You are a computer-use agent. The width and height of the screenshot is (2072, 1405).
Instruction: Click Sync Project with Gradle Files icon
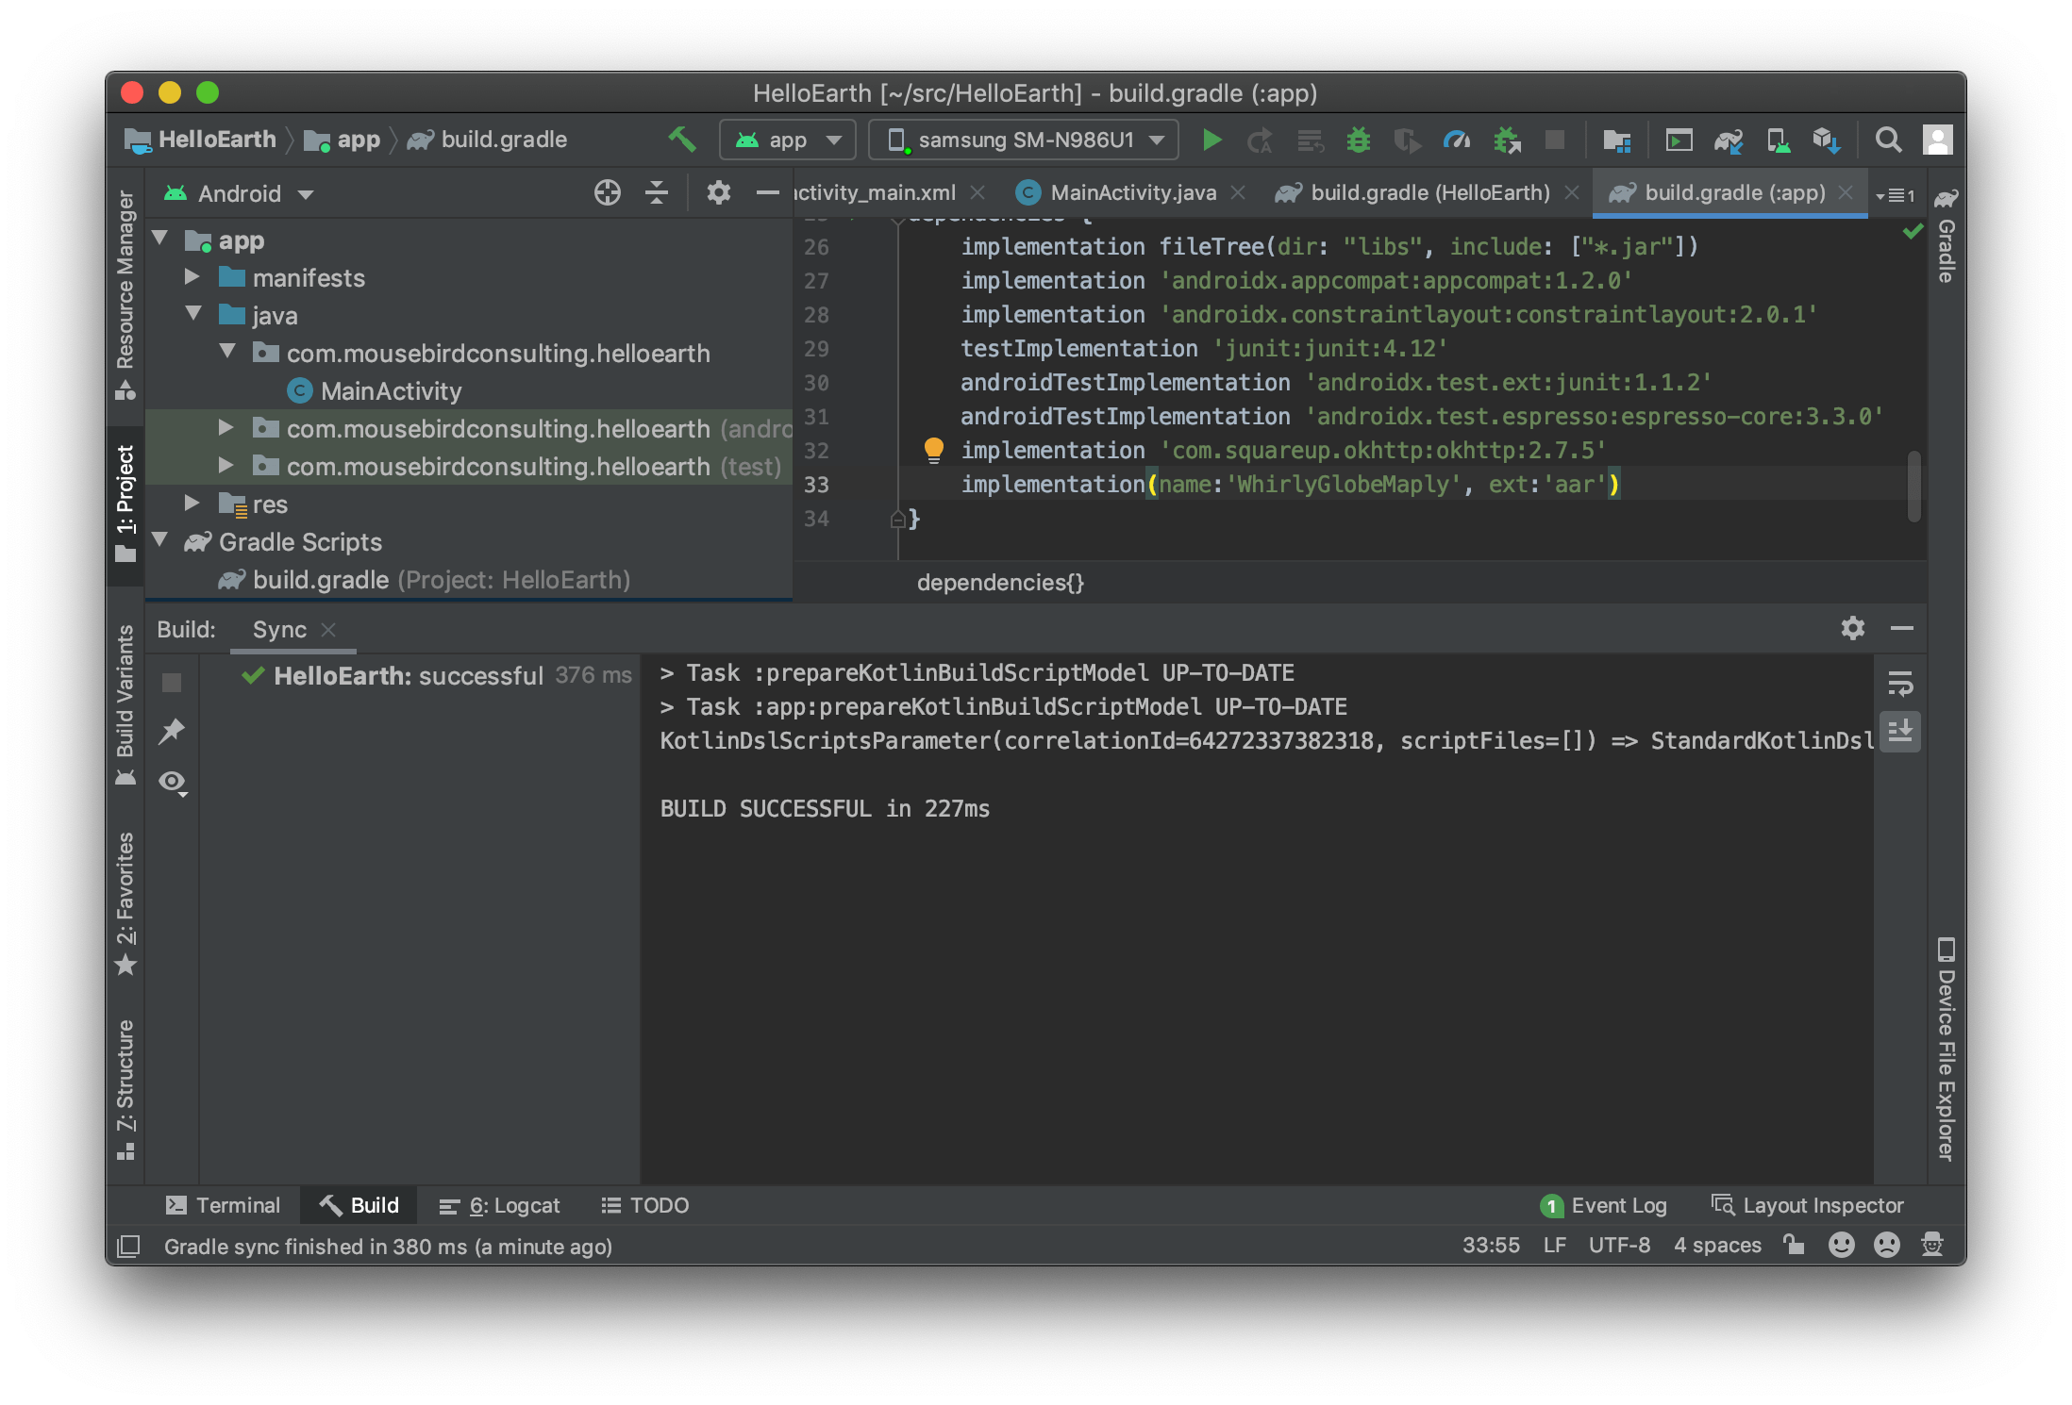point(1729,140)
